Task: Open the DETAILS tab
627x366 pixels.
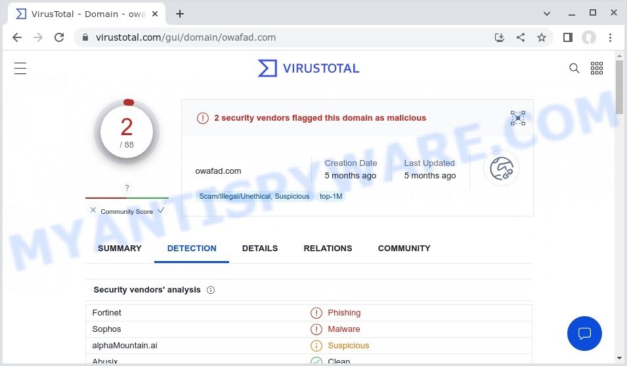Action: [260, 249]
